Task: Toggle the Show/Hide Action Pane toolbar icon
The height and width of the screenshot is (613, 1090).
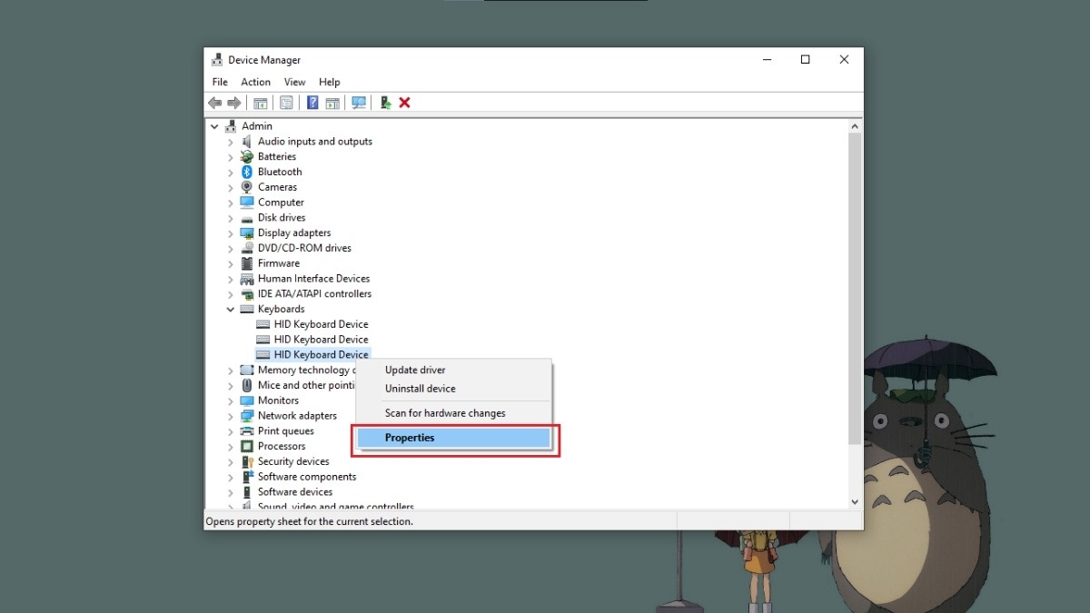Action: pyautogui.click(x=332, y=103)
